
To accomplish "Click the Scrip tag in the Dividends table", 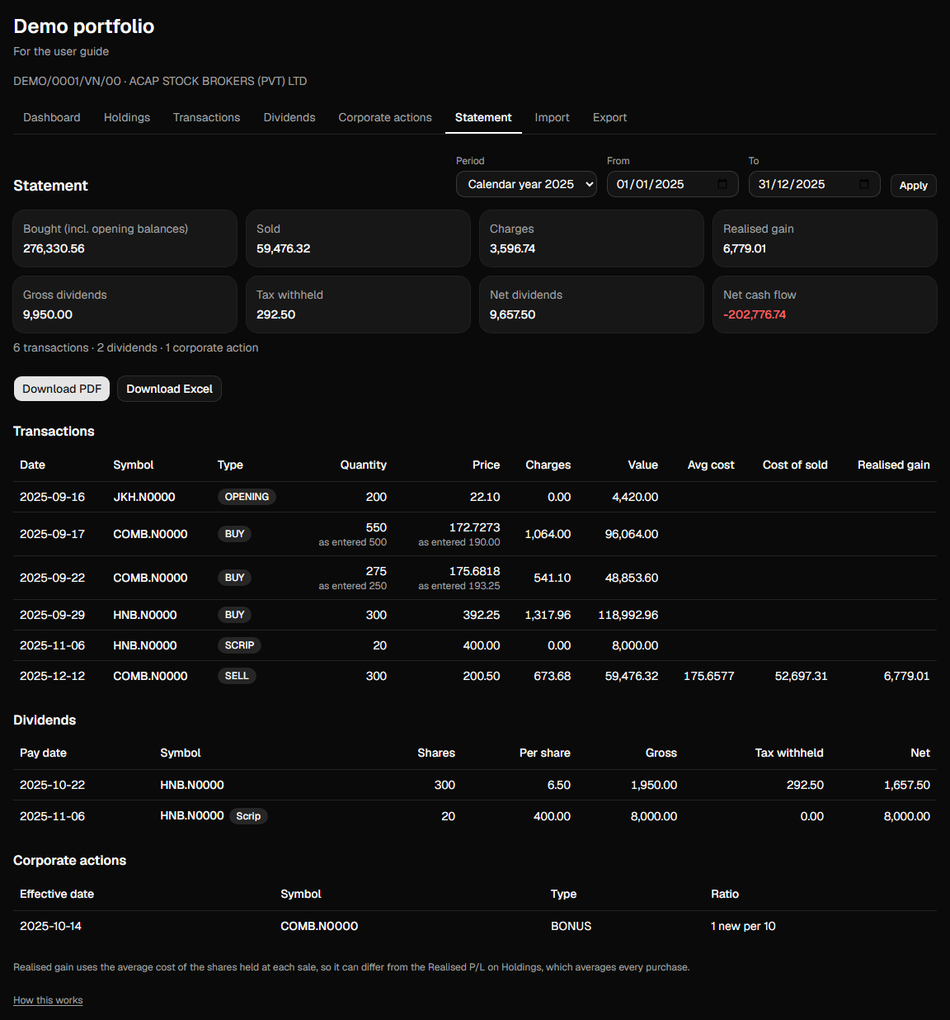I will (248, 816).
